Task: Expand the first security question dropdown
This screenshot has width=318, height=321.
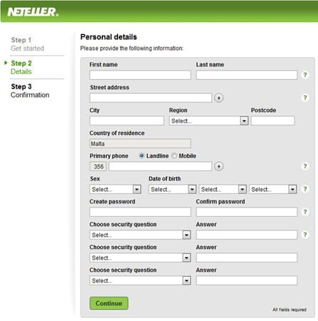Action: (140, 235)
